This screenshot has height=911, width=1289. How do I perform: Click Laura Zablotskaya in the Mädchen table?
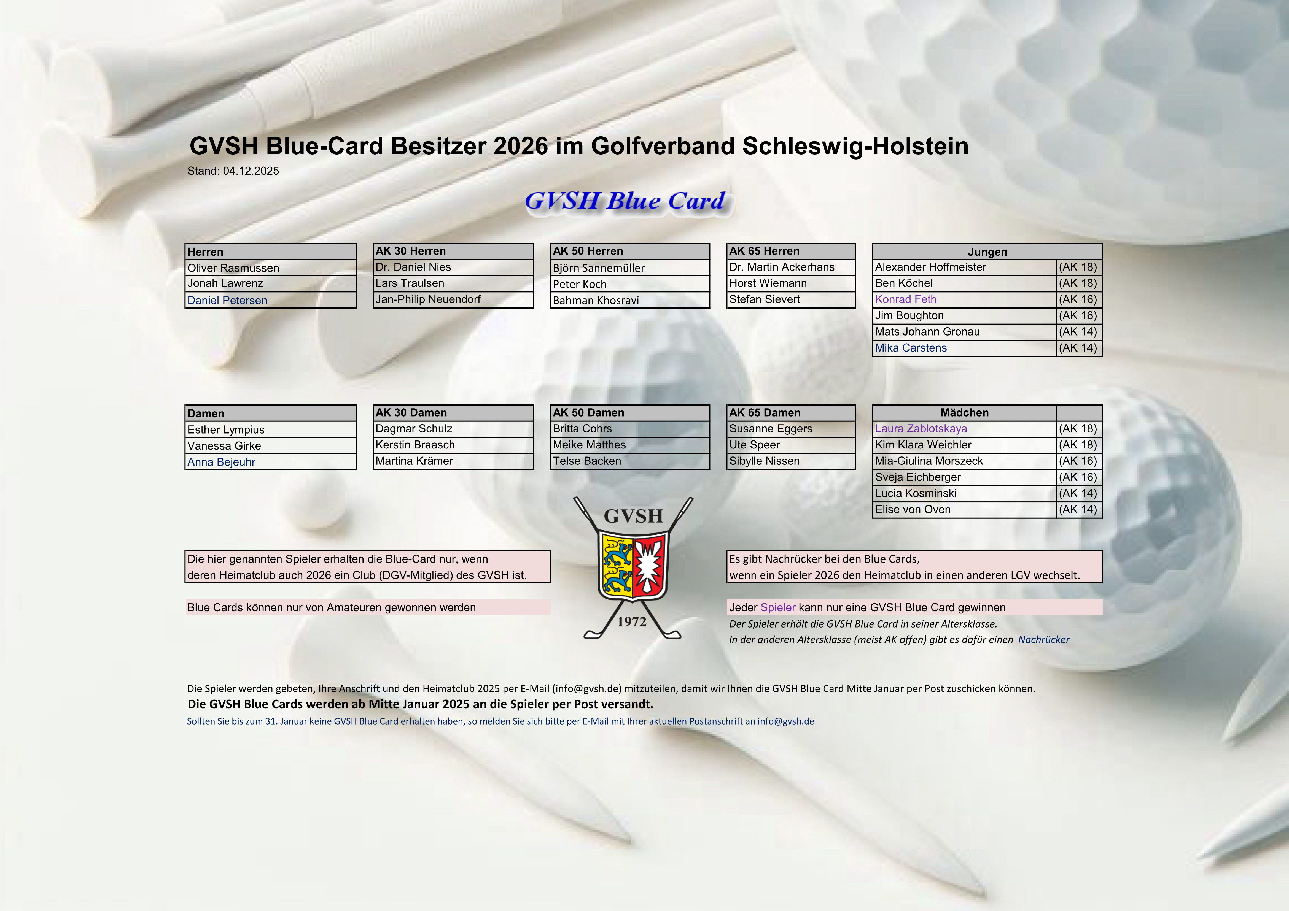click(921, 429)
